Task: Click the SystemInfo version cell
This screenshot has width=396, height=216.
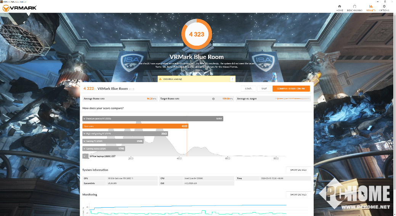Action: pyautogui.click(x=132, y=184)
